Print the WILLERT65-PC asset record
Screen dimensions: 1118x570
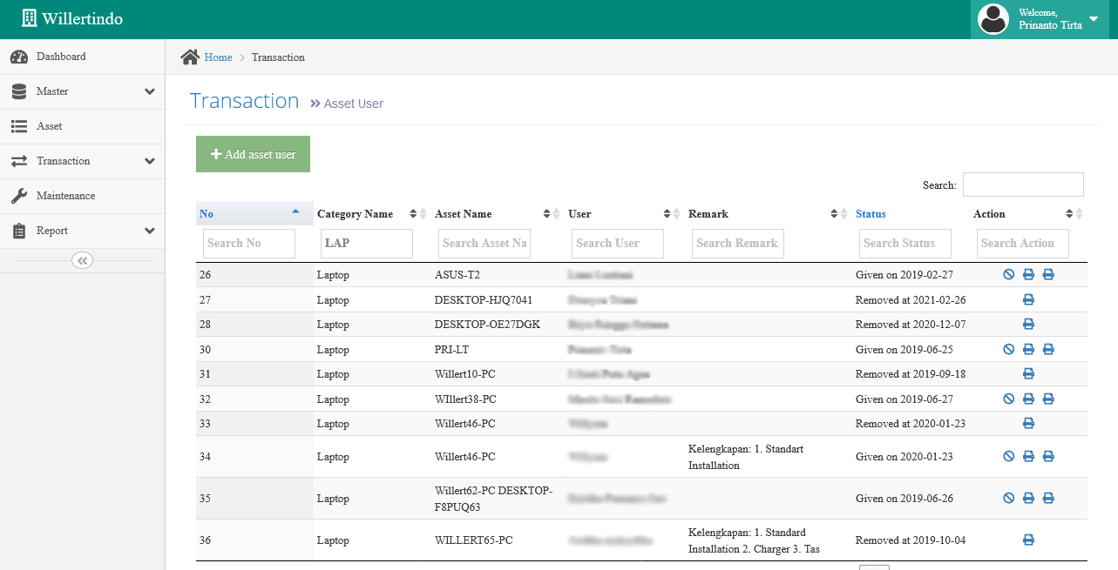click(1028, 540)
